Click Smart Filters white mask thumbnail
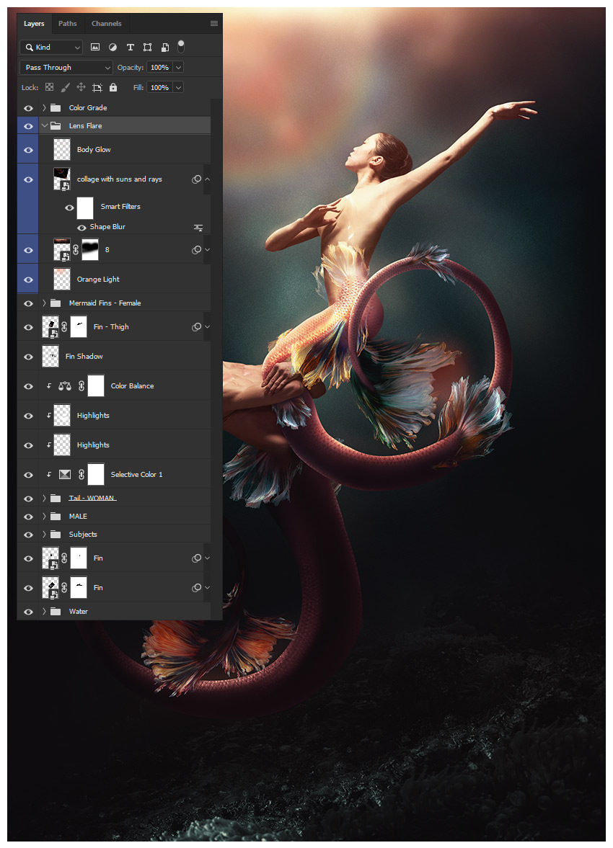Image resolution: width=613 pixels, height=848 pixels. coord(85,207)
